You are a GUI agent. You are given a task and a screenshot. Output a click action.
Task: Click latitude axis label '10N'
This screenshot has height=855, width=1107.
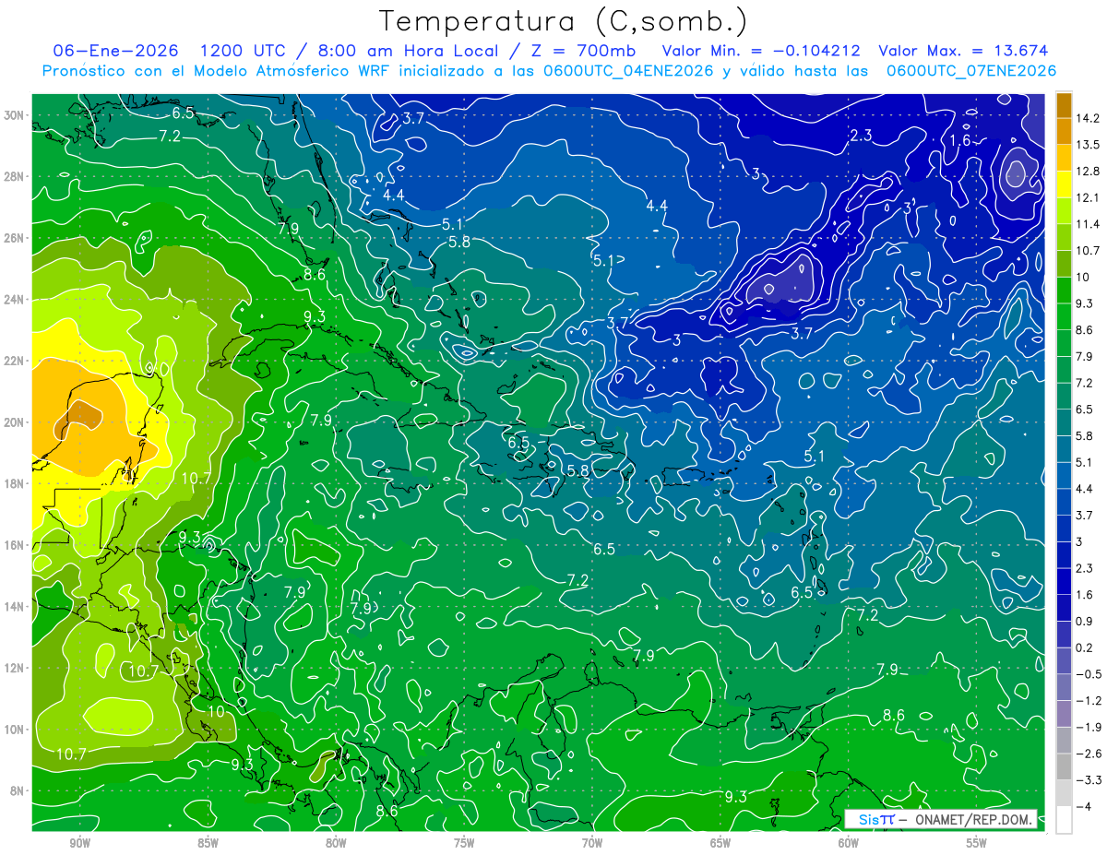14,730
